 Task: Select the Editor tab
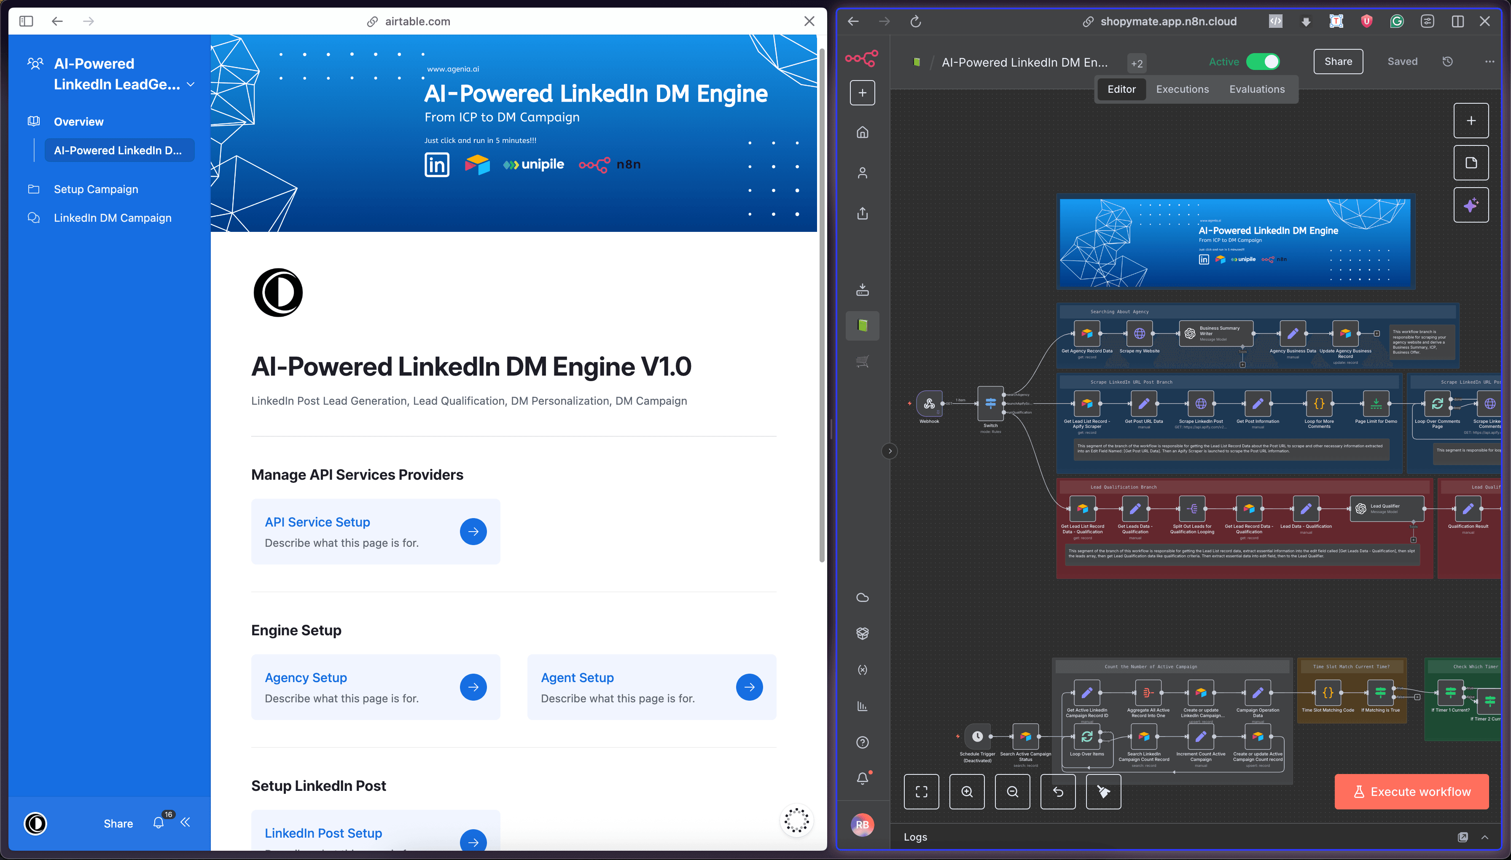1121,89
